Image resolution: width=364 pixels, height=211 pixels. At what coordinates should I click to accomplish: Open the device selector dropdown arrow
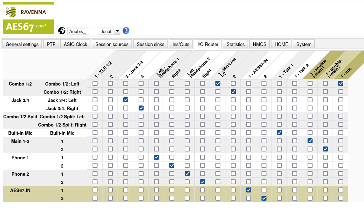pyautogui.click(x=118, y=31)
